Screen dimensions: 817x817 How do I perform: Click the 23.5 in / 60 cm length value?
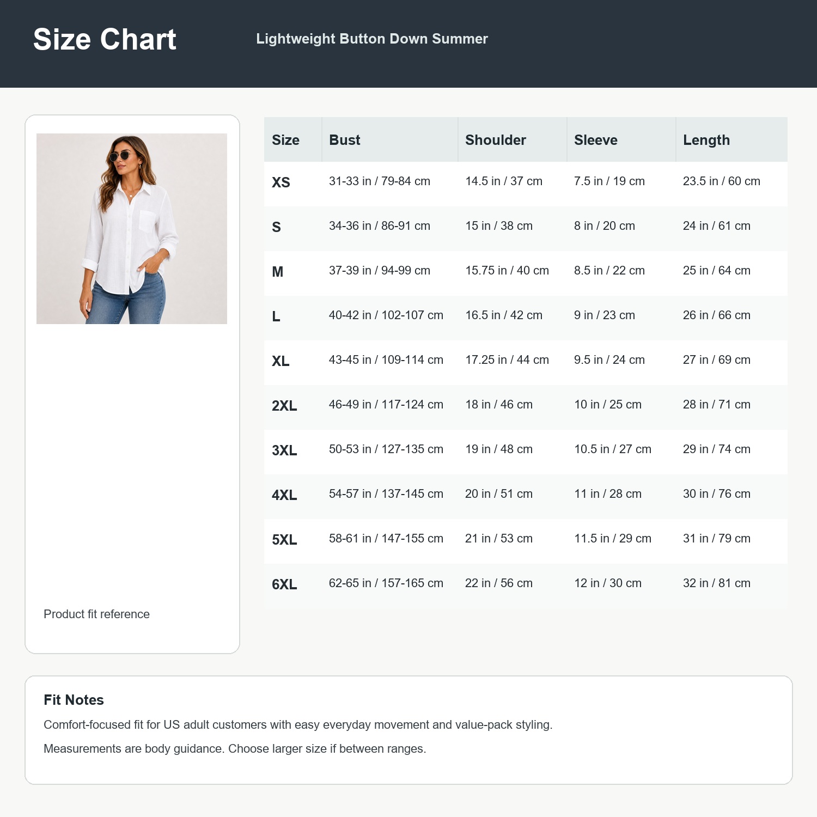(x=722, y=181)
